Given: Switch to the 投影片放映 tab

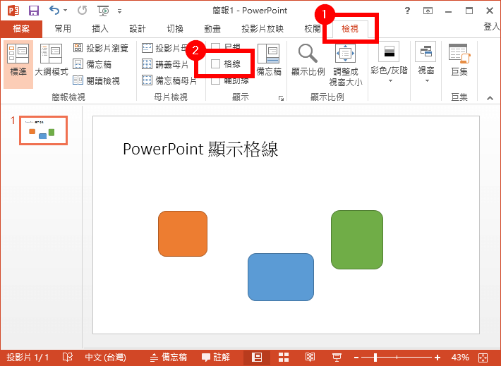Looking at the screenshot, I should pos(262,29).
